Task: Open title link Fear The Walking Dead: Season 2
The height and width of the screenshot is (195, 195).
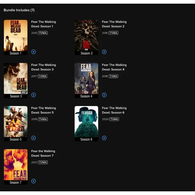Action: (114, 24)
